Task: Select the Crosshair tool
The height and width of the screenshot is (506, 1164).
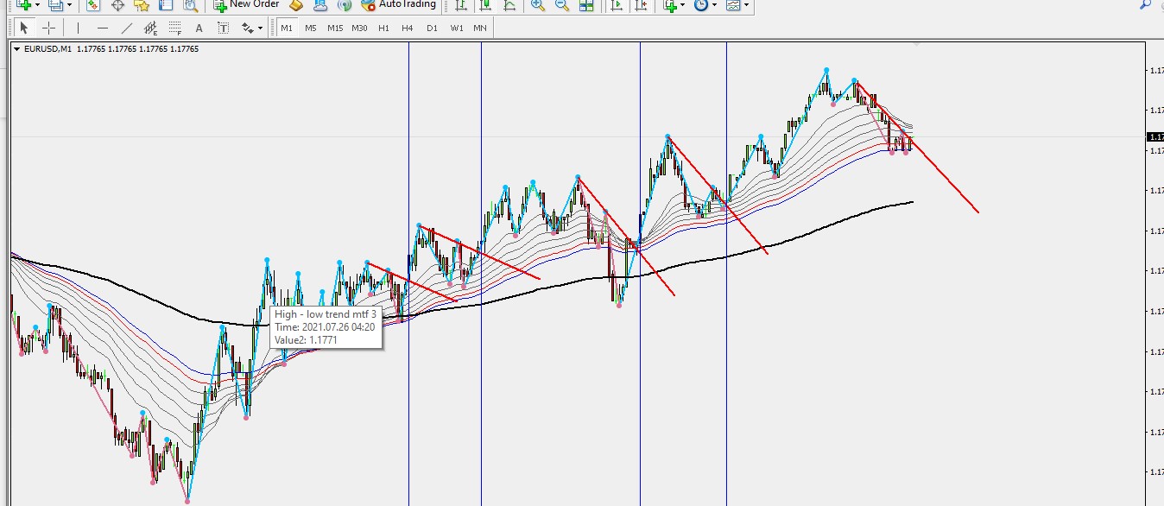Action: point(49,28)
